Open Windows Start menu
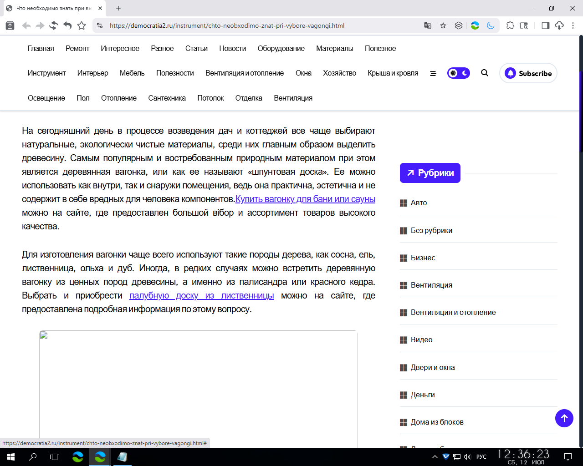The width and height of the screenshot is (583, 466). click(x=11, y=457)
